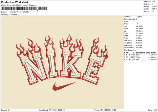Click stitch count 721 in row 3
The image size is (158, 112).
pyautogui.click(x=133, y=59)
